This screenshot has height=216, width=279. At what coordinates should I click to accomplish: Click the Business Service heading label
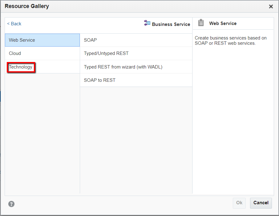tap(171, 24)
